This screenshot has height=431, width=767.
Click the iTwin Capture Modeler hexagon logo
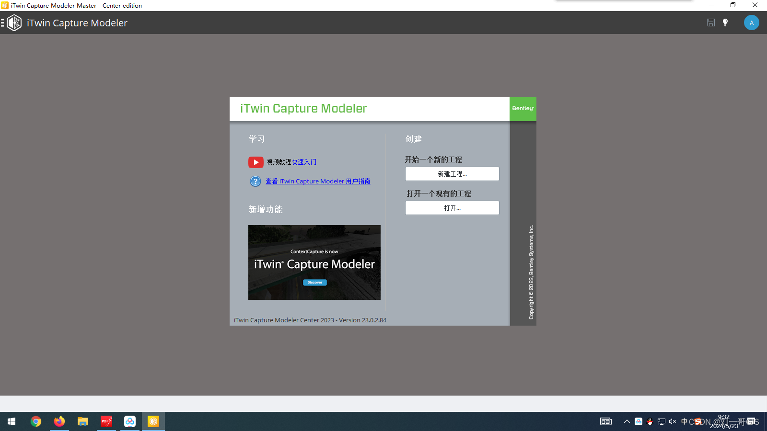click(x=14, y=23)
